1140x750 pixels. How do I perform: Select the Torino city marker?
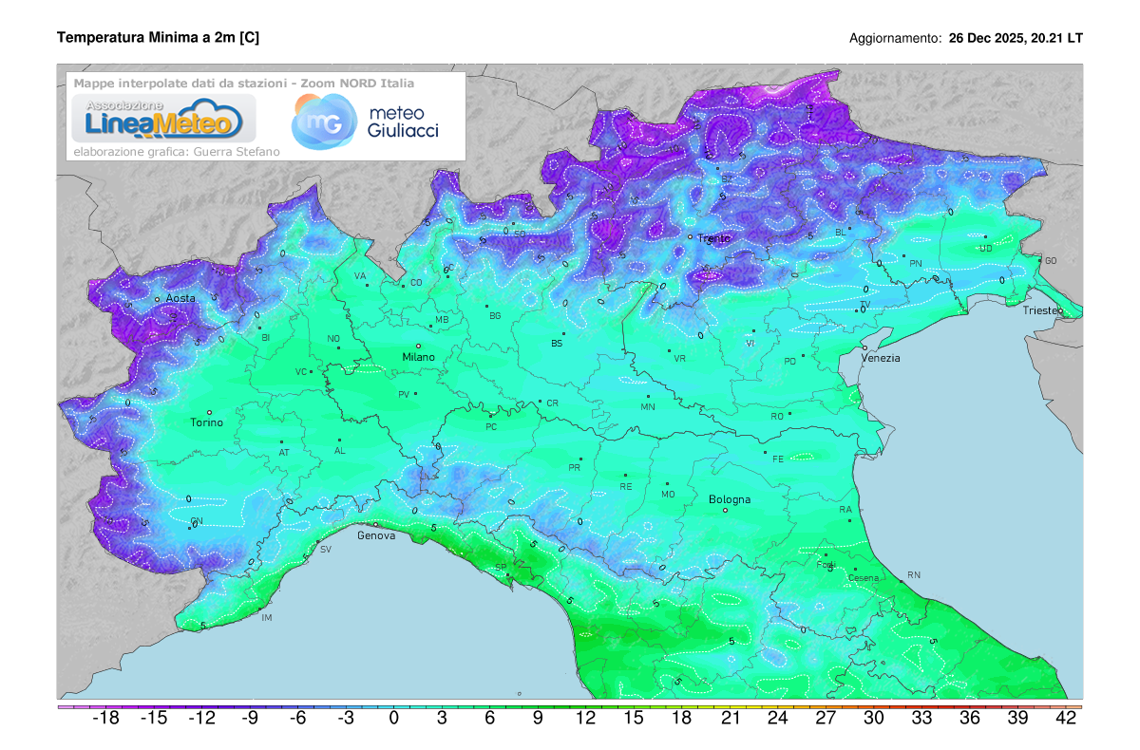pos(211,412)
